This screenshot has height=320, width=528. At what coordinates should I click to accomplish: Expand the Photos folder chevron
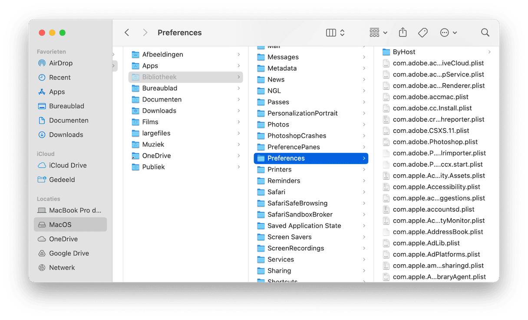click(x=364, y=125)
